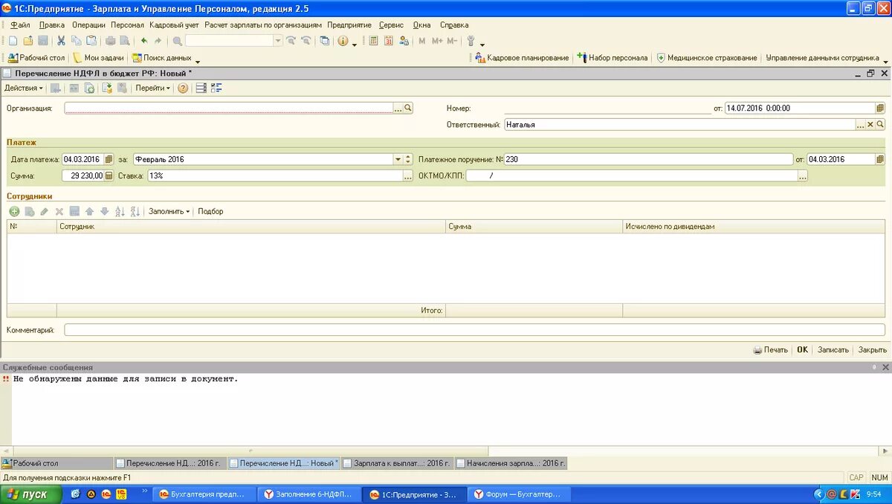Open Медицинское страхование toolbar button

pos(706,57)
